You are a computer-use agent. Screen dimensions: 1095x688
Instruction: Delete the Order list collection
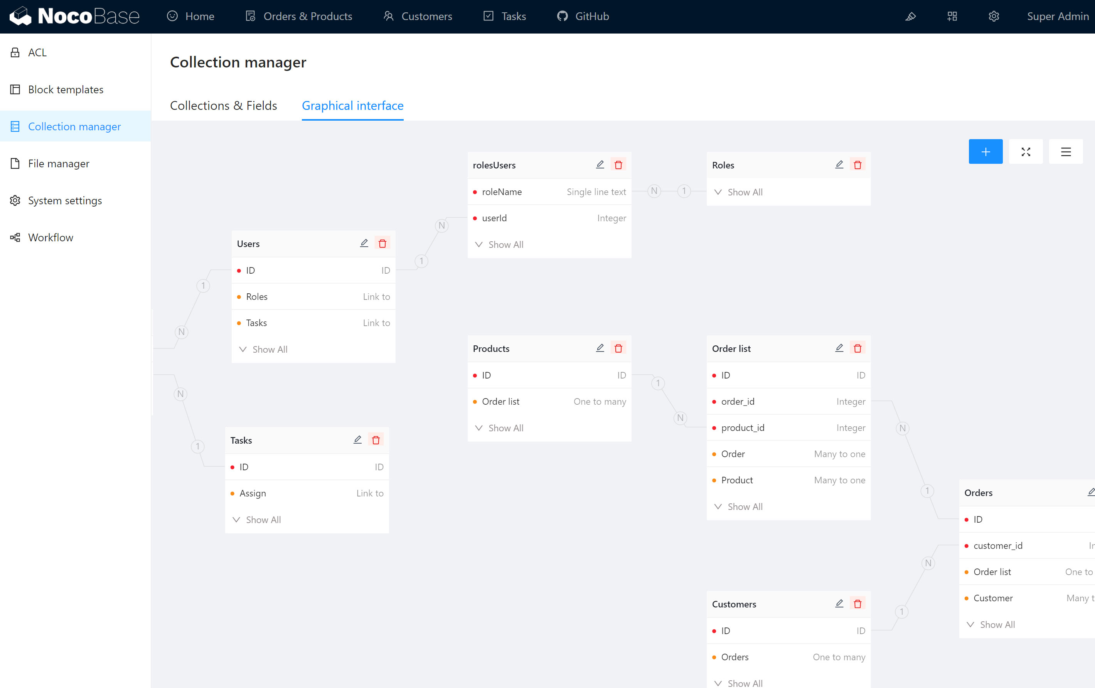pyautogui.click(x=857, y=348)
